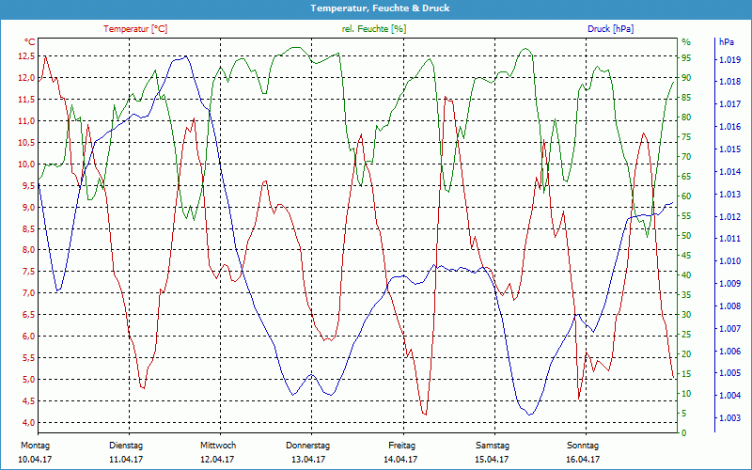This screenshot has height=470, width=752.
Task: Click the date '16.04.17'
Action: (583, 460)
